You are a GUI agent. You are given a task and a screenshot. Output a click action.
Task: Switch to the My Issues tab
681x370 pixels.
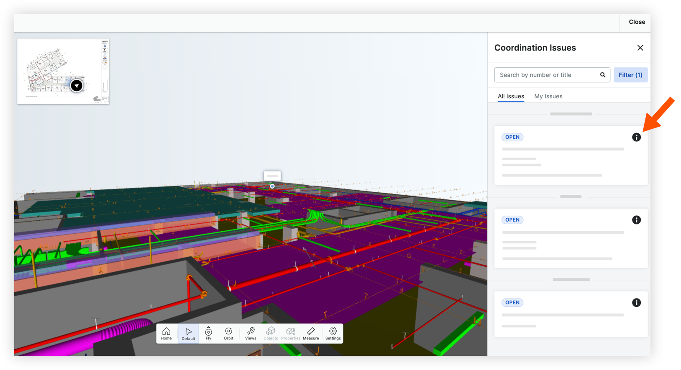coord(548,96)
